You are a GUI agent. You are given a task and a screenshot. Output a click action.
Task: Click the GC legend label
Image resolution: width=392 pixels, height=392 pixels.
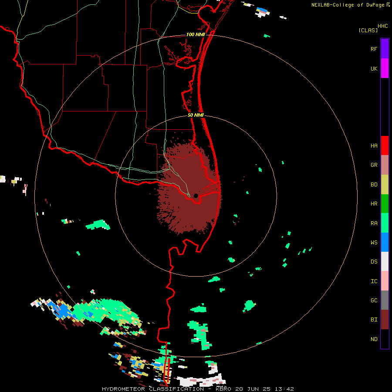coord(374,301)
